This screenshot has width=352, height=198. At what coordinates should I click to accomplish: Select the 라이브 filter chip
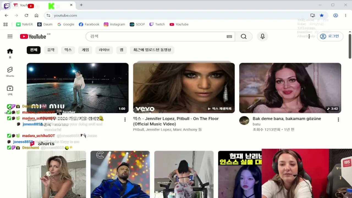(x=104, y=50)
